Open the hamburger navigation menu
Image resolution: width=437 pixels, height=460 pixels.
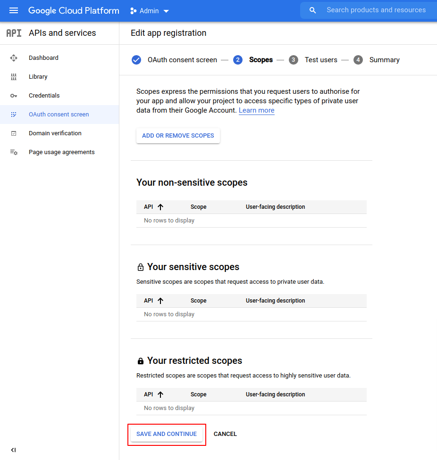14,10
